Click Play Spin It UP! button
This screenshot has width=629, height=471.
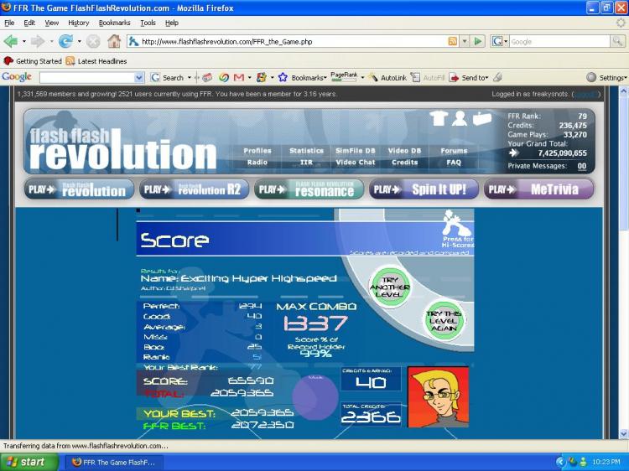click(x=424, y=189)
